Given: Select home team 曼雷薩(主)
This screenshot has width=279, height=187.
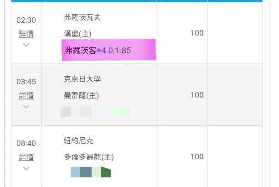Looking at the screenshot, I should 81,95.
